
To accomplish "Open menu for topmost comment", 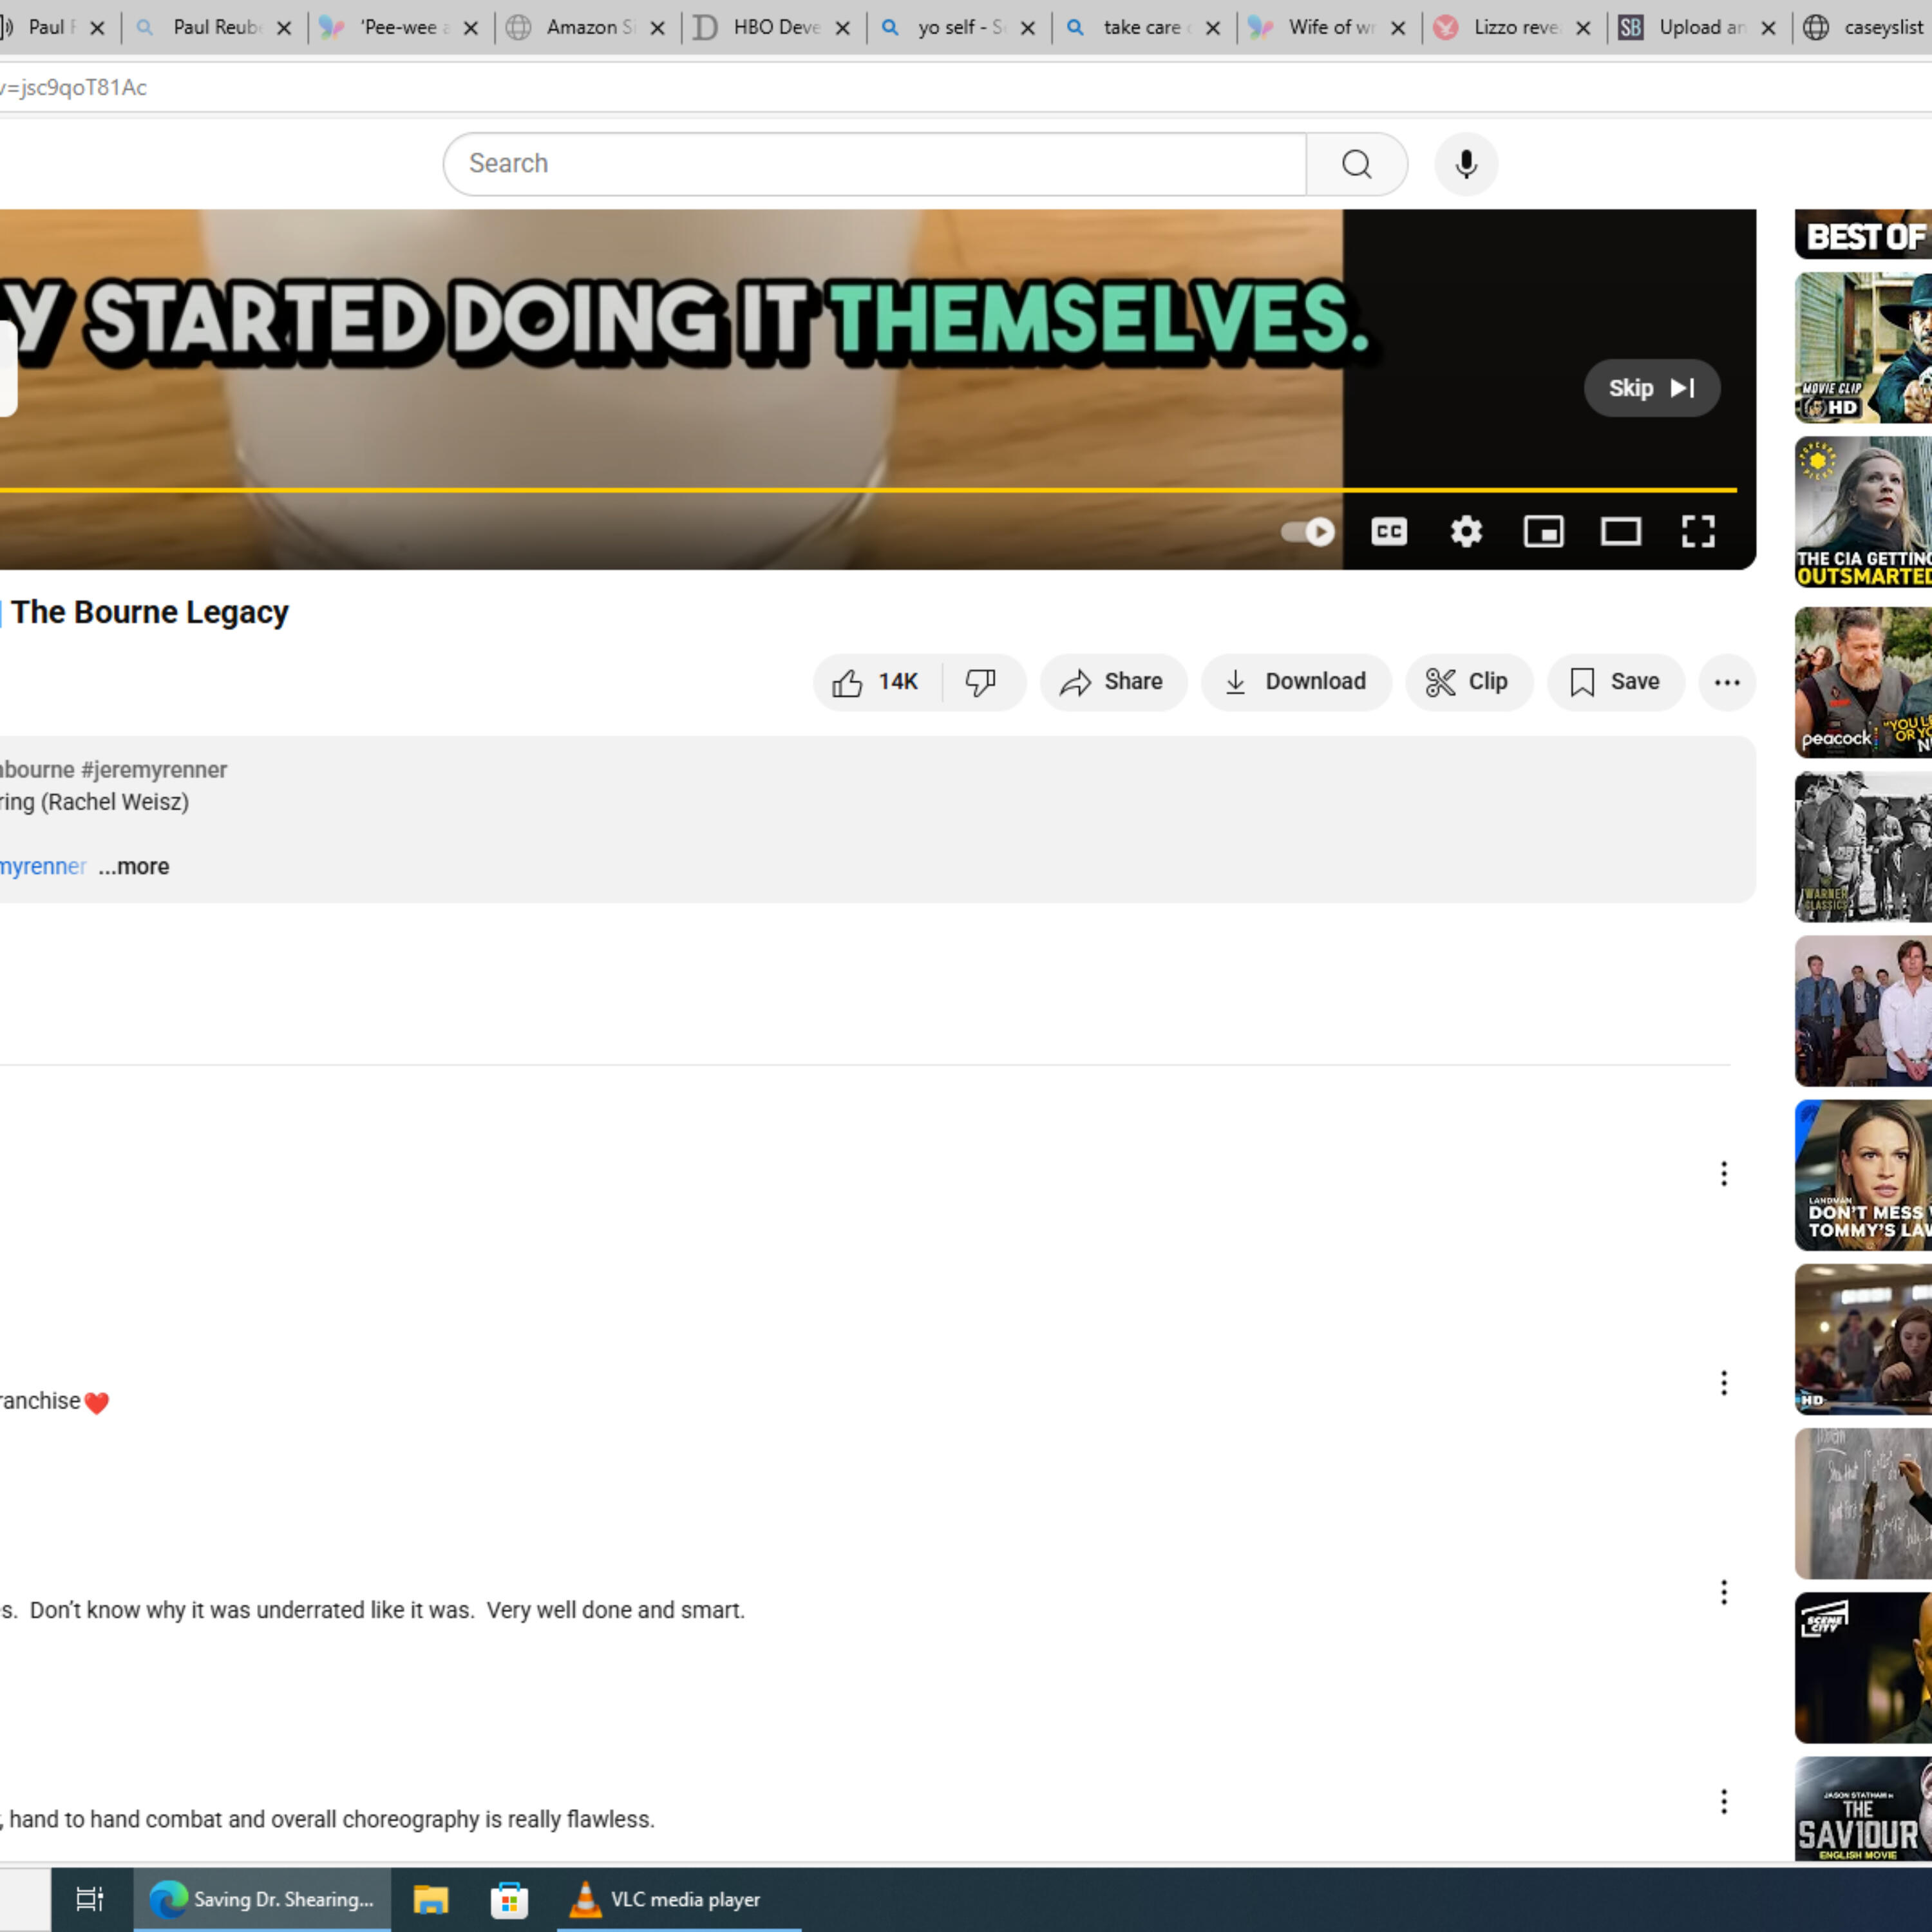I will (x=1723, y=1174).
